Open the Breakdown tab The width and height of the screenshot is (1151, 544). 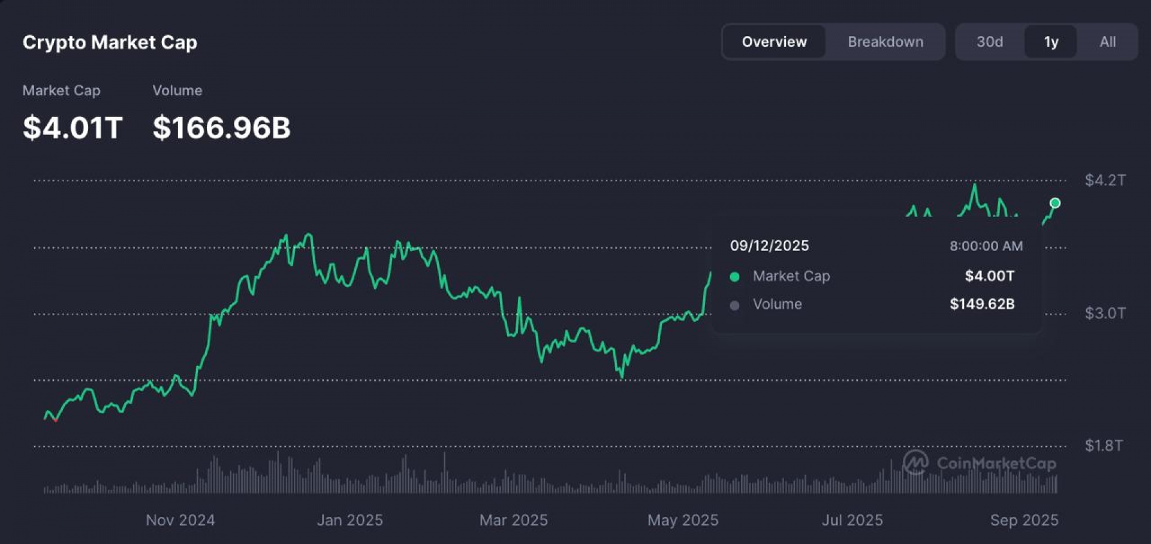coord(885,42)
